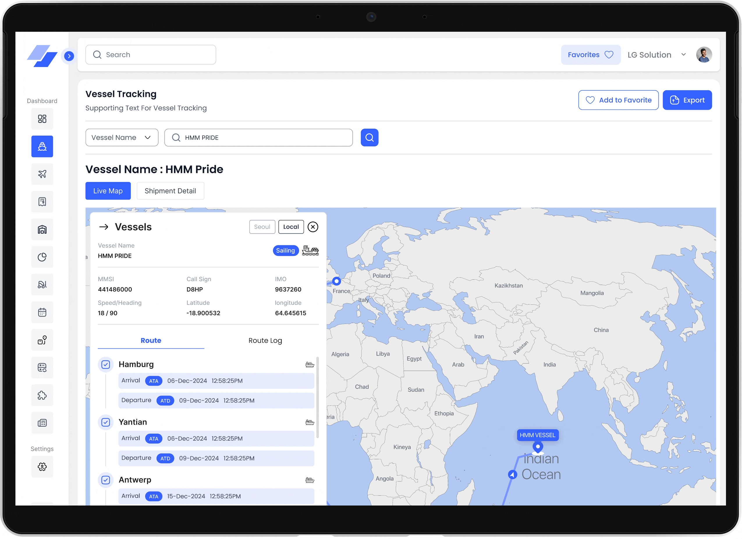Uncheck the Antwerp route checkbox
The image size is (742, 539).
click(x=105, y=480)
